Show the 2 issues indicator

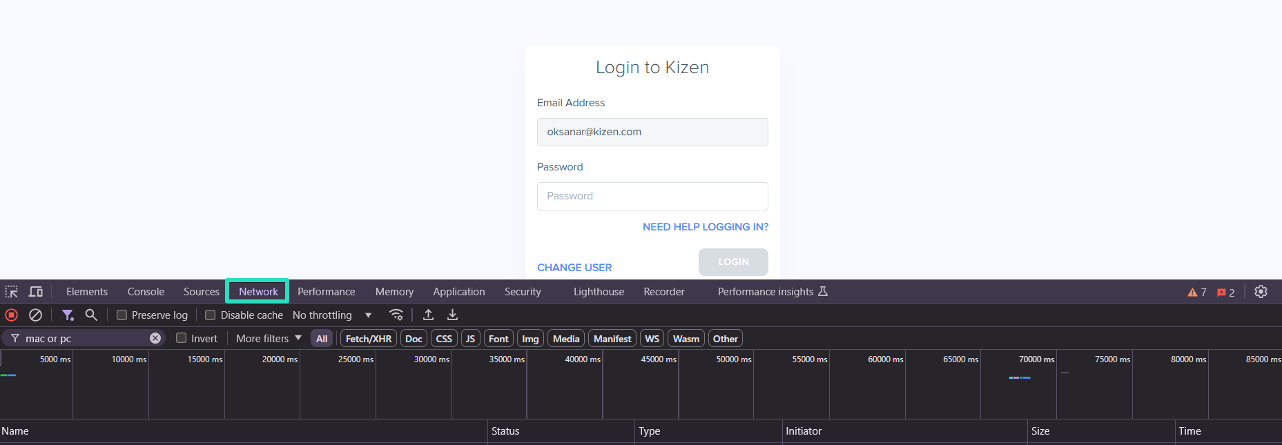pos(1226,293)
